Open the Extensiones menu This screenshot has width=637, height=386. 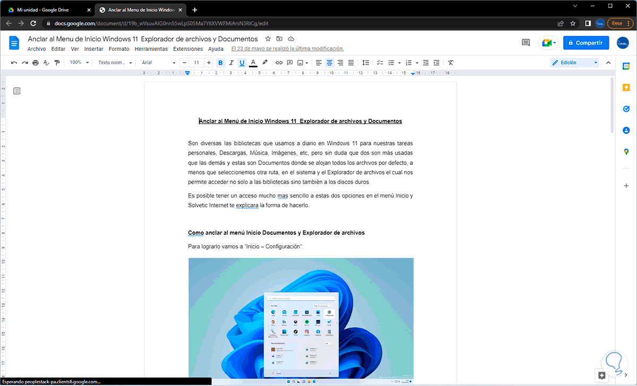click(188, 49)
